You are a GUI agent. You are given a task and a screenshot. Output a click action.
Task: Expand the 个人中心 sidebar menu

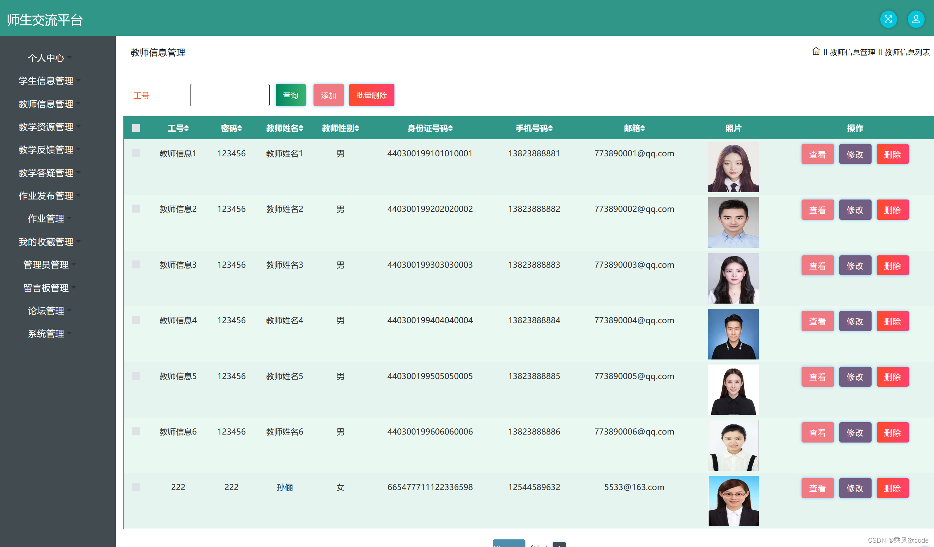point(46,58)
